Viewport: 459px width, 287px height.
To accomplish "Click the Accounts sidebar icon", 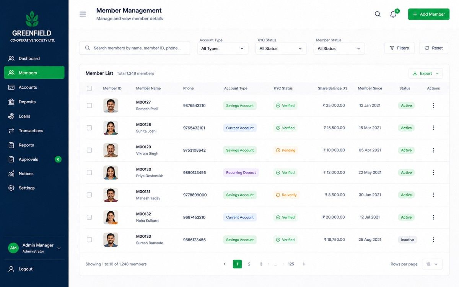I will [x=11, y=87].
